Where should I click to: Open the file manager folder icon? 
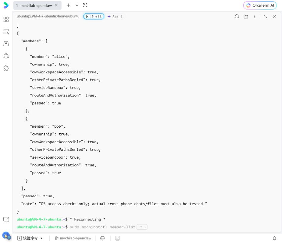coord(246,16)
